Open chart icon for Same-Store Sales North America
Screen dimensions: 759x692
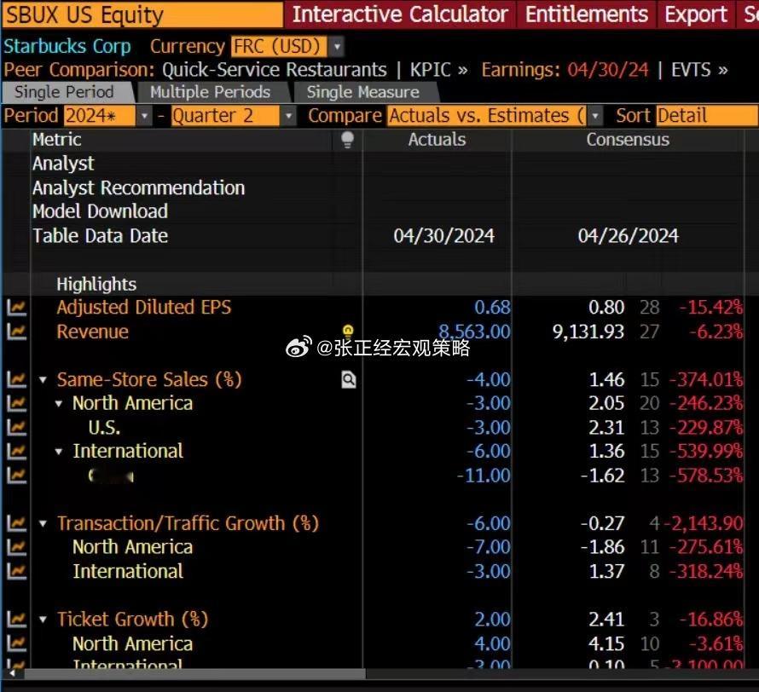pyautogui.click(x=16, y=403)
